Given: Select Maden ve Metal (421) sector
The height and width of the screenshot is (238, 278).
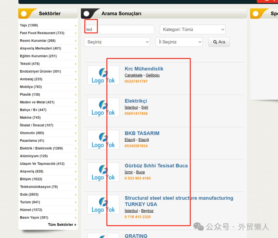Looking at the screenshot, I should pyautogui.click(x=37, y=102).
